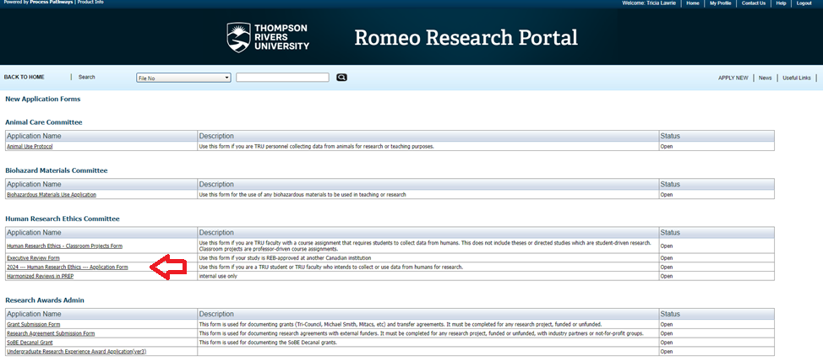The width and height of the screenshot is (823, 362).
Task: Open 2024 Human Research Ethics Application Form
Action: (x=68, y=267)
